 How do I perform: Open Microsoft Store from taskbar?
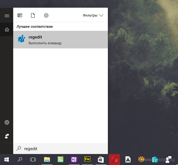[101, 159]
